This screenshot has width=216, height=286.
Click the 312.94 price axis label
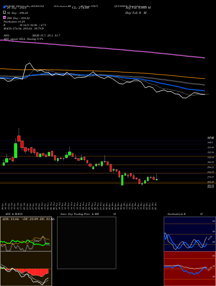[x=211, y=157]
